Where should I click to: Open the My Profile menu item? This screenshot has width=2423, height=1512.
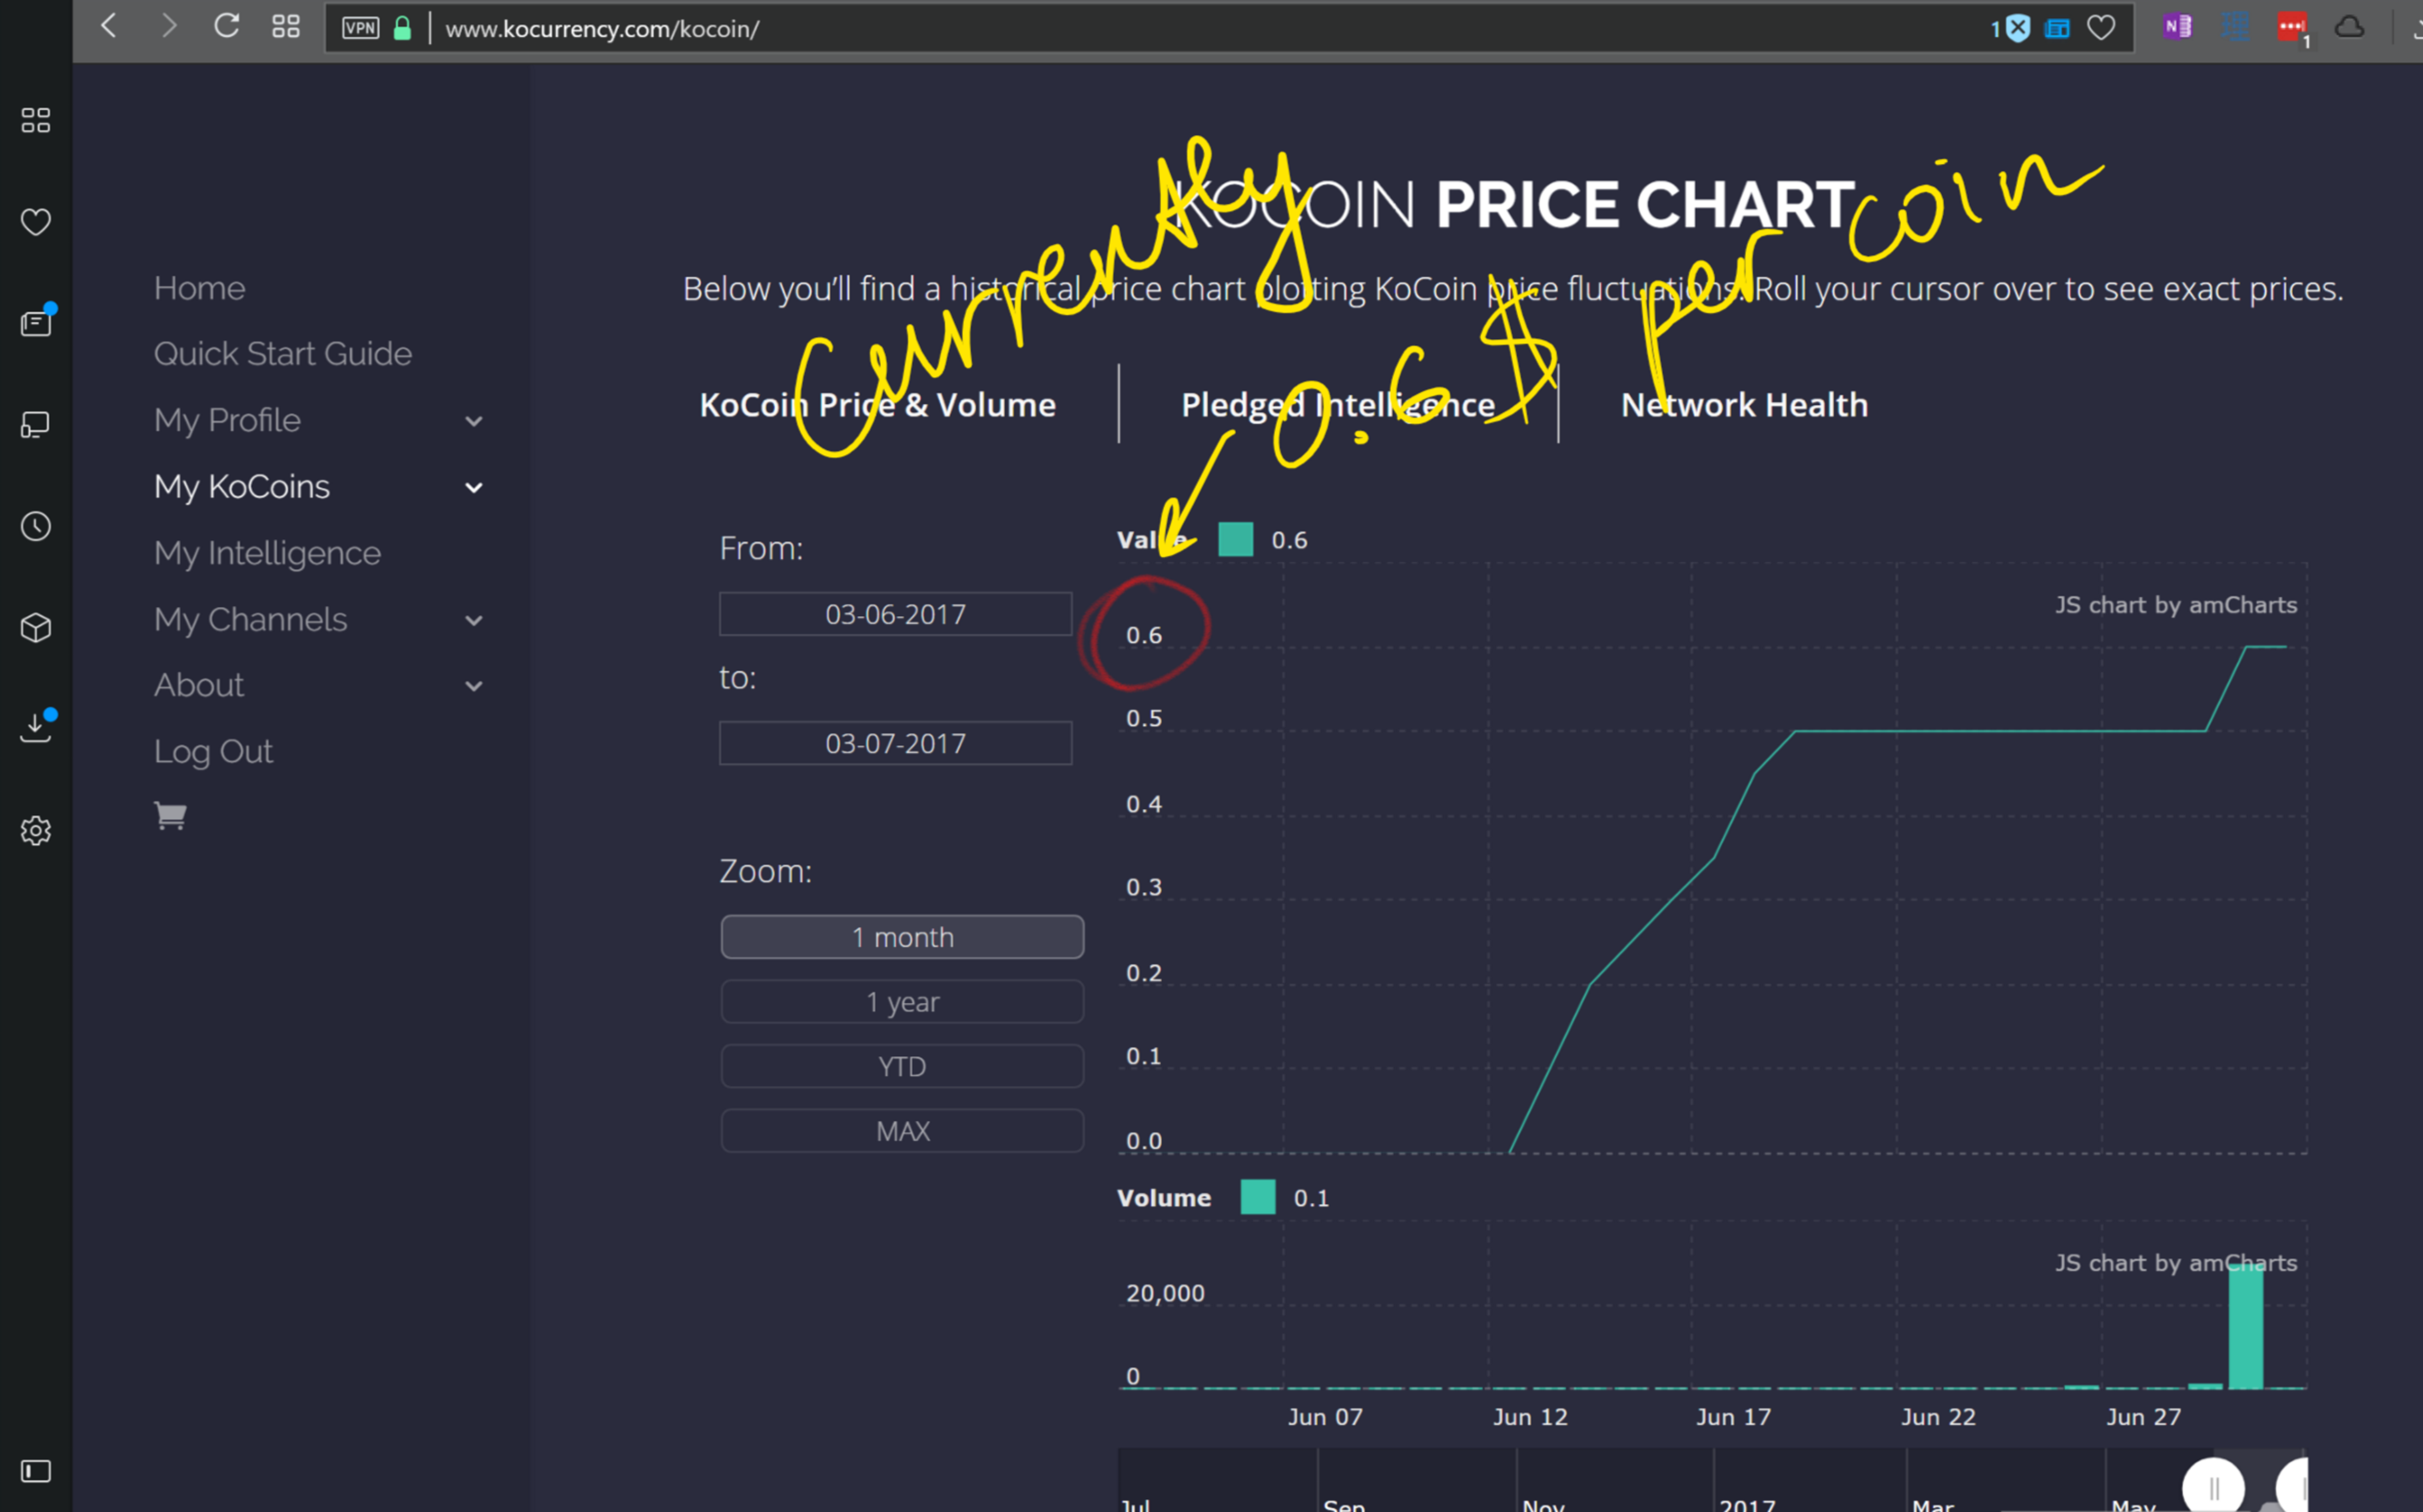227,420
